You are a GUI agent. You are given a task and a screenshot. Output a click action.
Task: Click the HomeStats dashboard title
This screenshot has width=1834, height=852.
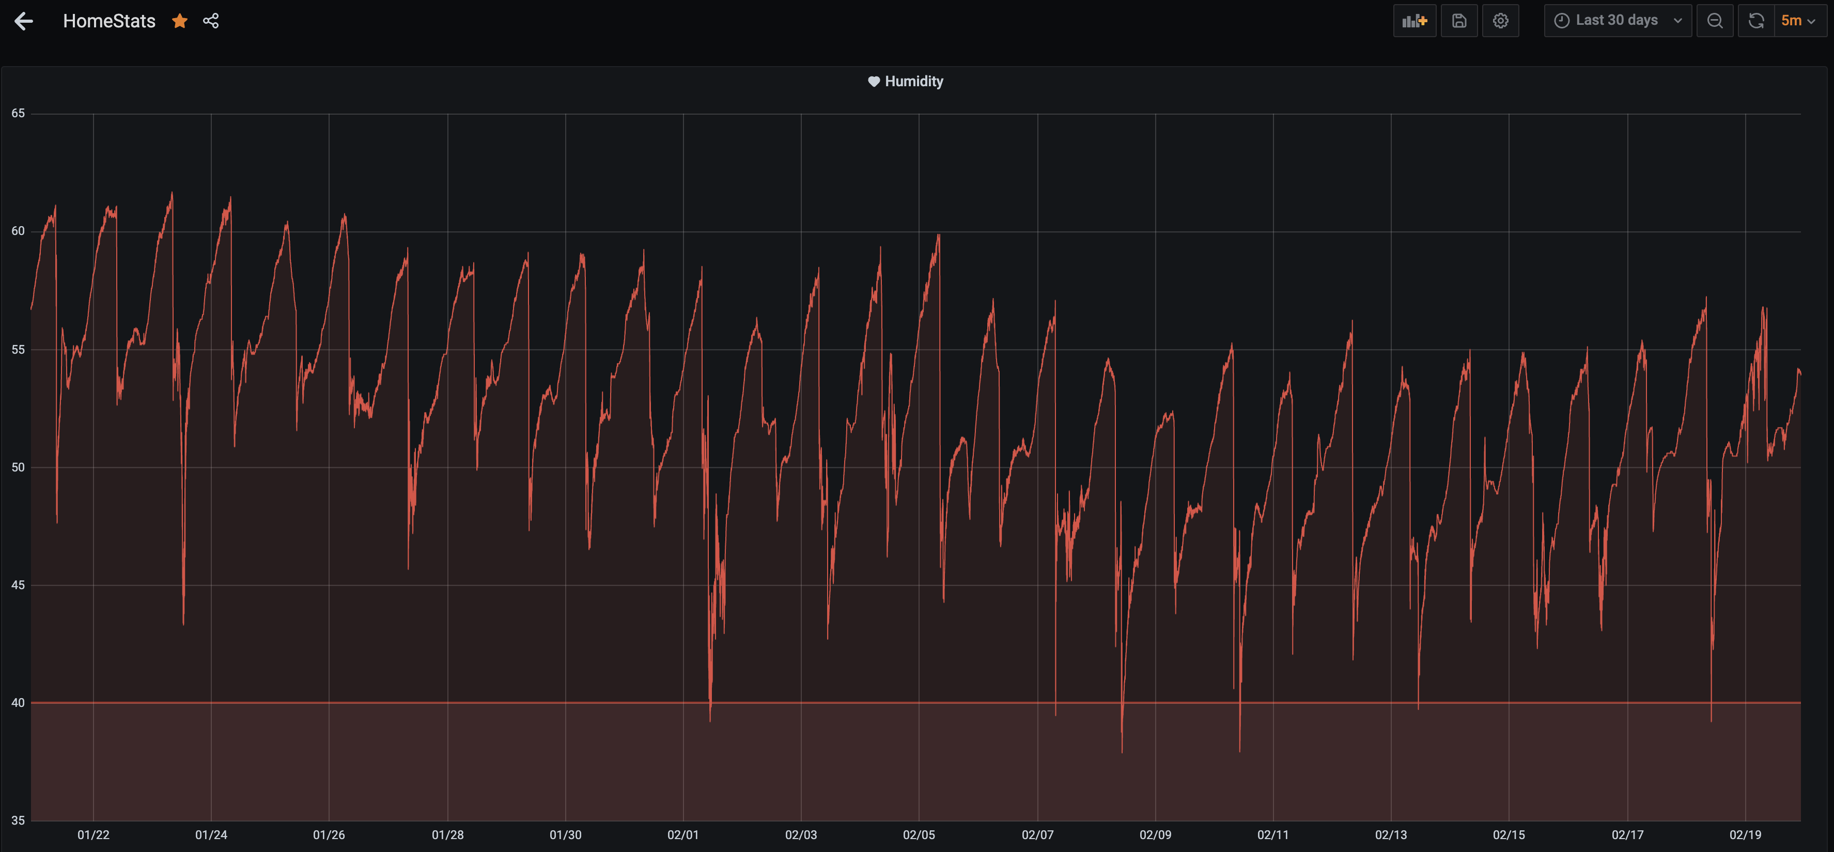pyautogui.click(x=109, y=21)
